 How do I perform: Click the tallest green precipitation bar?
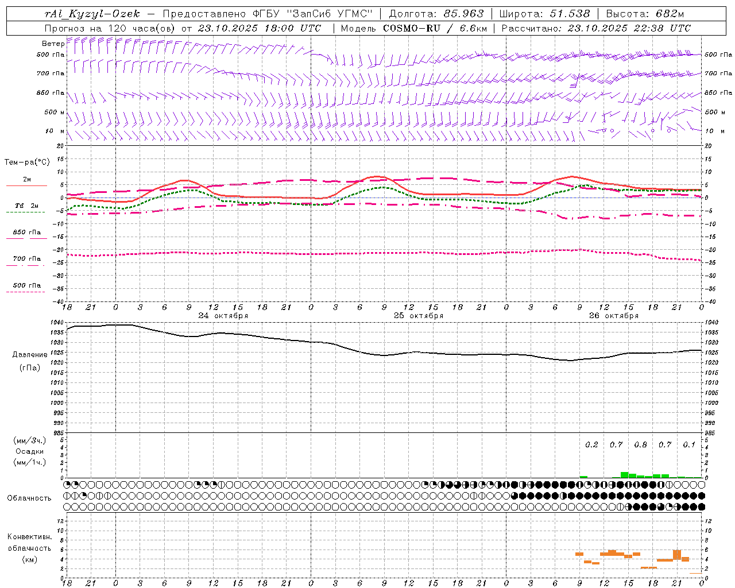[624, 475]
